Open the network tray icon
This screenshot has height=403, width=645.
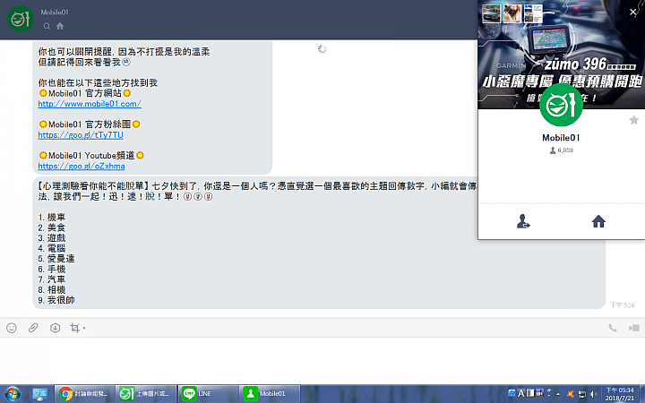pos(581,394)
